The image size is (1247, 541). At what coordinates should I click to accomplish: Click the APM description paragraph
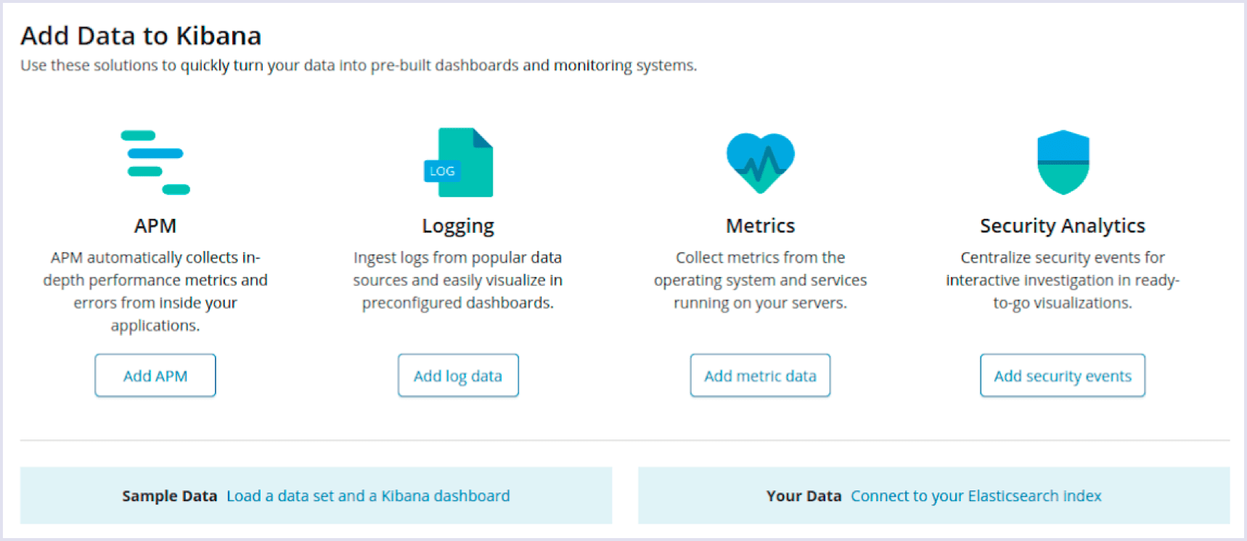tap(155, 292)
